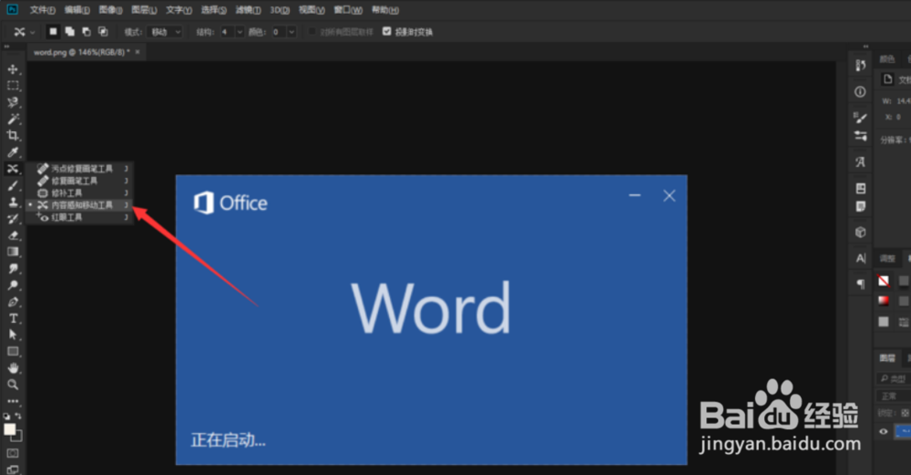
Task: Select the Crop tool
Action: tap(13, 136)
